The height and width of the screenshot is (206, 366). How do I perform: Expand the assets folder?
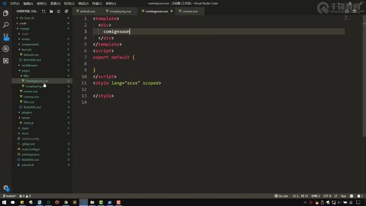click(26, 39)
